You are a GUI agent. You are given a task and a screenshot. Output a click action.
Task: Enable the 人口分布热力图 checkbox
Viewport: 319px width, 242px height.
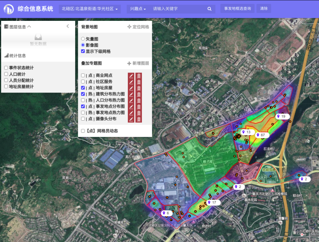pyautogui.click(x=83, y=100)
